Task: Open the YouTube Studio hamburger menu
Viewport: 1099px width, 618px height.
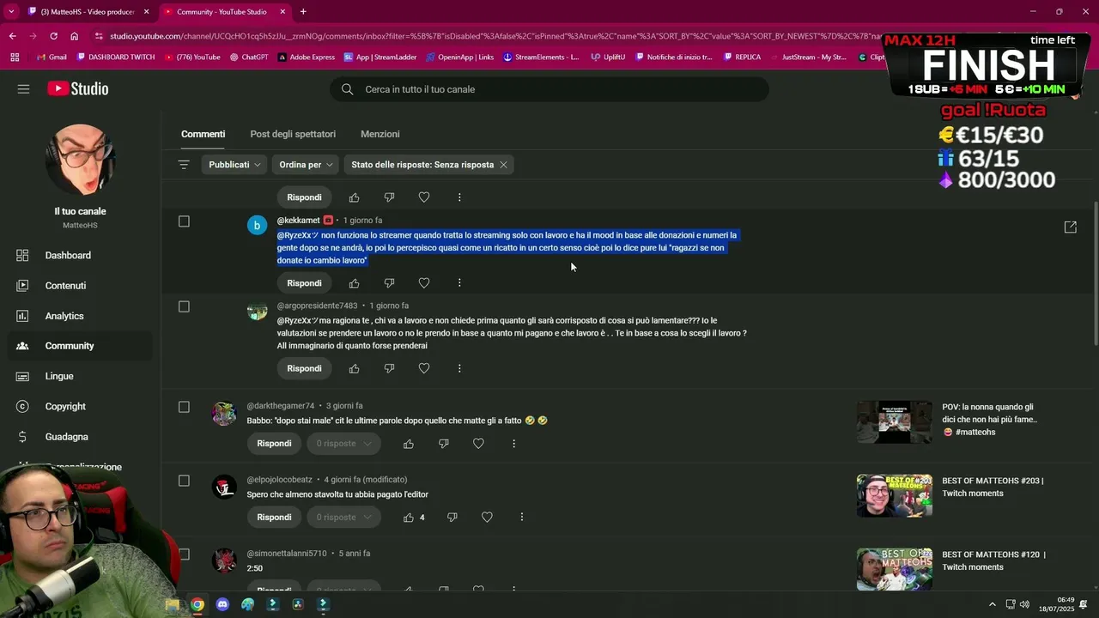Action: pyautogui.click(x=23, y=88)
